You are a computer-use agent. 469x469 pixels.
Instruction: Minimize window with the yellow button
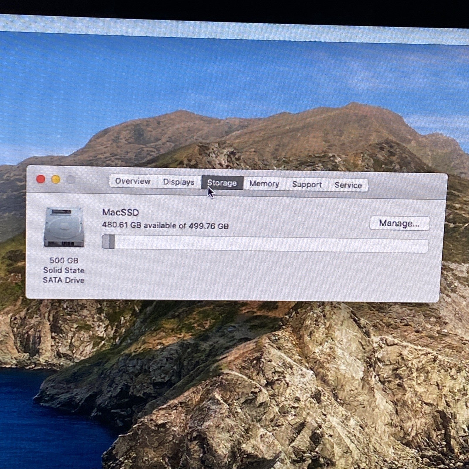56,179
